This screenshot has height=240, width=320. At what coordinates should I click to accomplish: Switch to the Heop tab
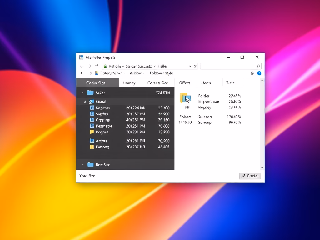pyautogui.click(x=206, y=83)
